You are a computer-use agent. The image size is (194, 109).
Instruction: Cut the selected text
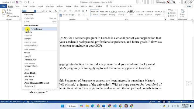pyautogui.click(x=9, y=10)
